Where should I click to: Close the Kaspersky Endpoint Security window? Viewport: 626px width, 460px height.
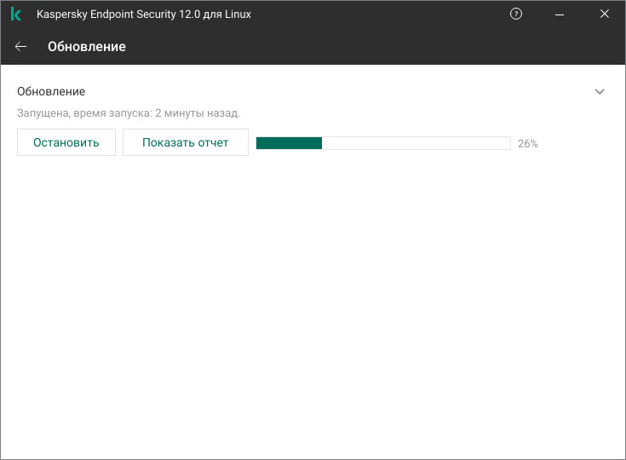[x=605, y=14]
